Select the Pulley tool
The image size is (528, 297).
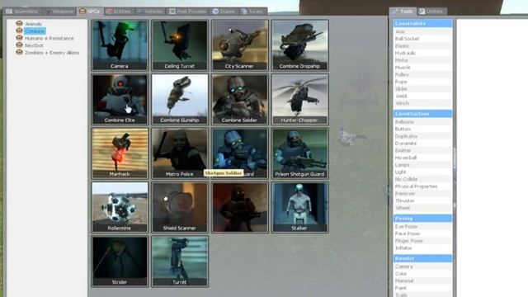click(422, 75)
